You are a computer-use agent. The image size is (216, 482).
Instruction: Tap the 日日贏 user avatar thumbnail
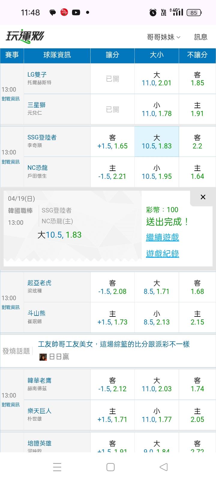[43, 357]
